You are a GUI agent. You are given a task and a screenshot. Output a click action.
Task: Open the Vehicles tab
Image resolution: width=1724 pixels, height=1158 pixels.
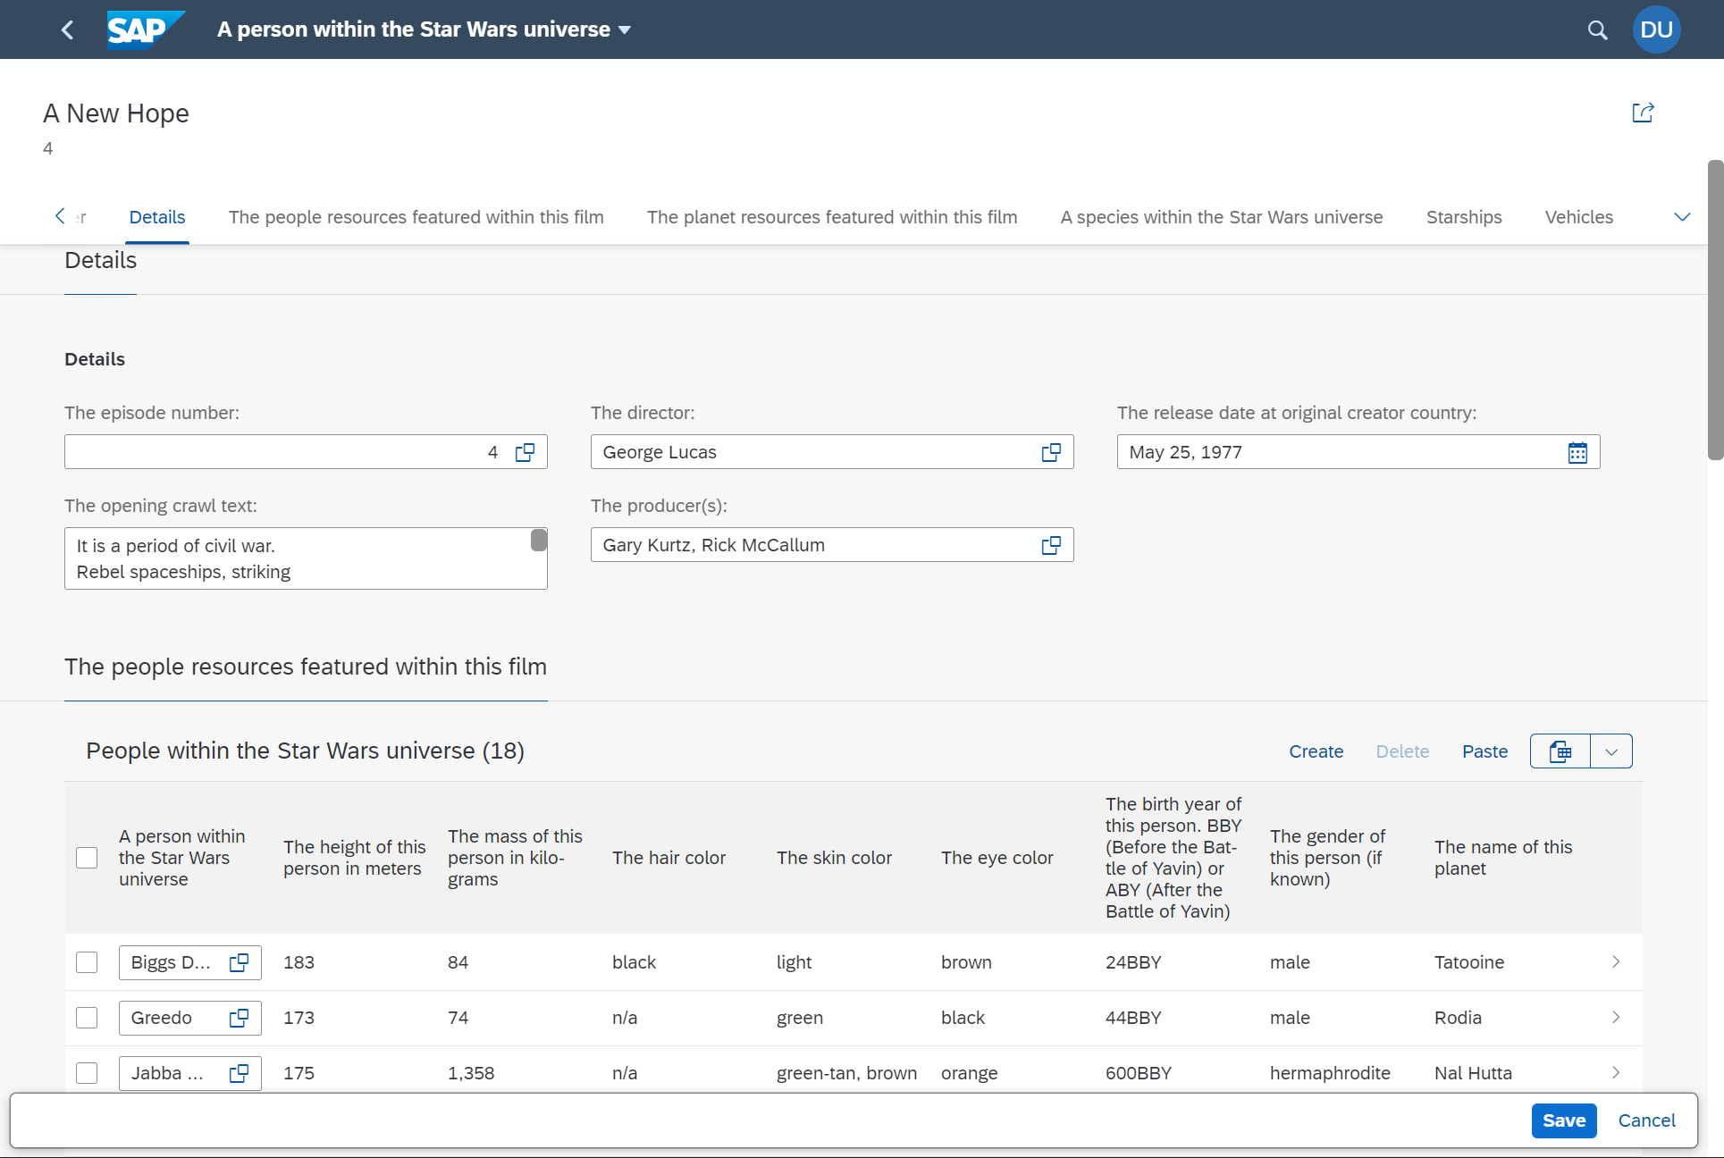pos(1578,217)
